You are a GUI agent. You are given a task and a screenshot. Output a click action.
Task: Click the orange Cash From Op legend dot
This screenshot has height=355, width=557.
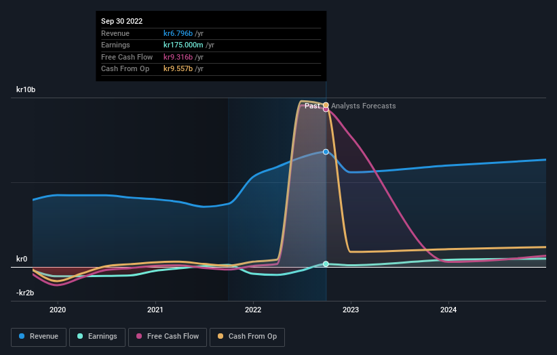point(220,336)
